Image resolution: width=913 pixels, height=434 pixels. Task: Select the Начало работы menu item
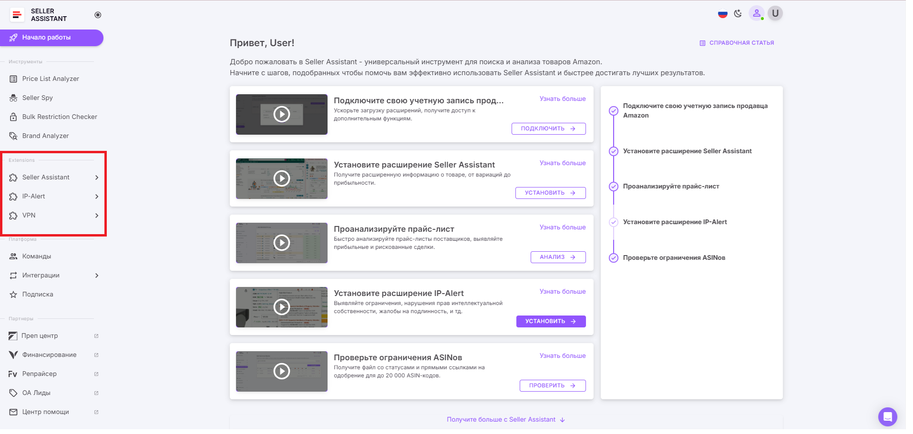(51, 38)
